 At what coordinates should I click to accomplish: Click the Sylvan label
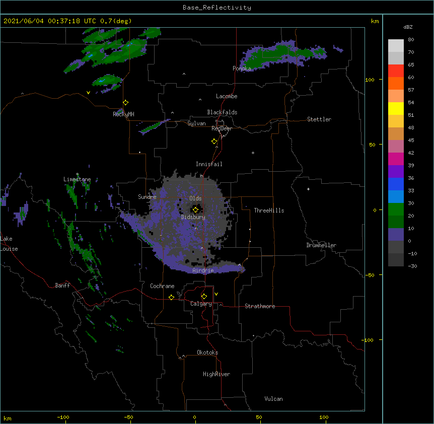pos(196,123)
